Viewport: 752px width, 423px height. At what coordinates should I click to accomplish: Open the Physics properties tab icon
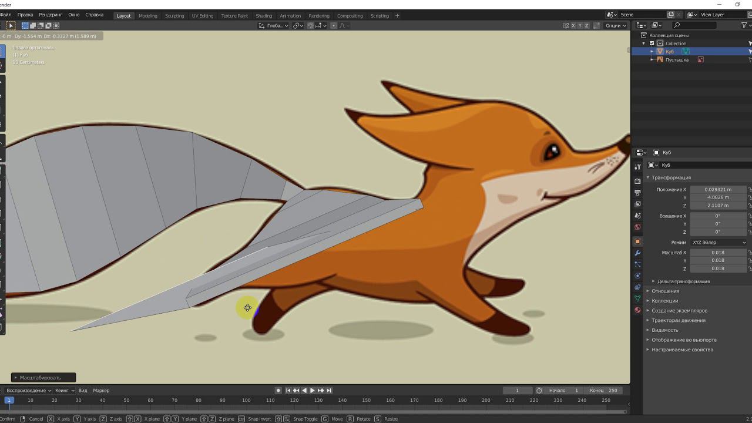637,276
